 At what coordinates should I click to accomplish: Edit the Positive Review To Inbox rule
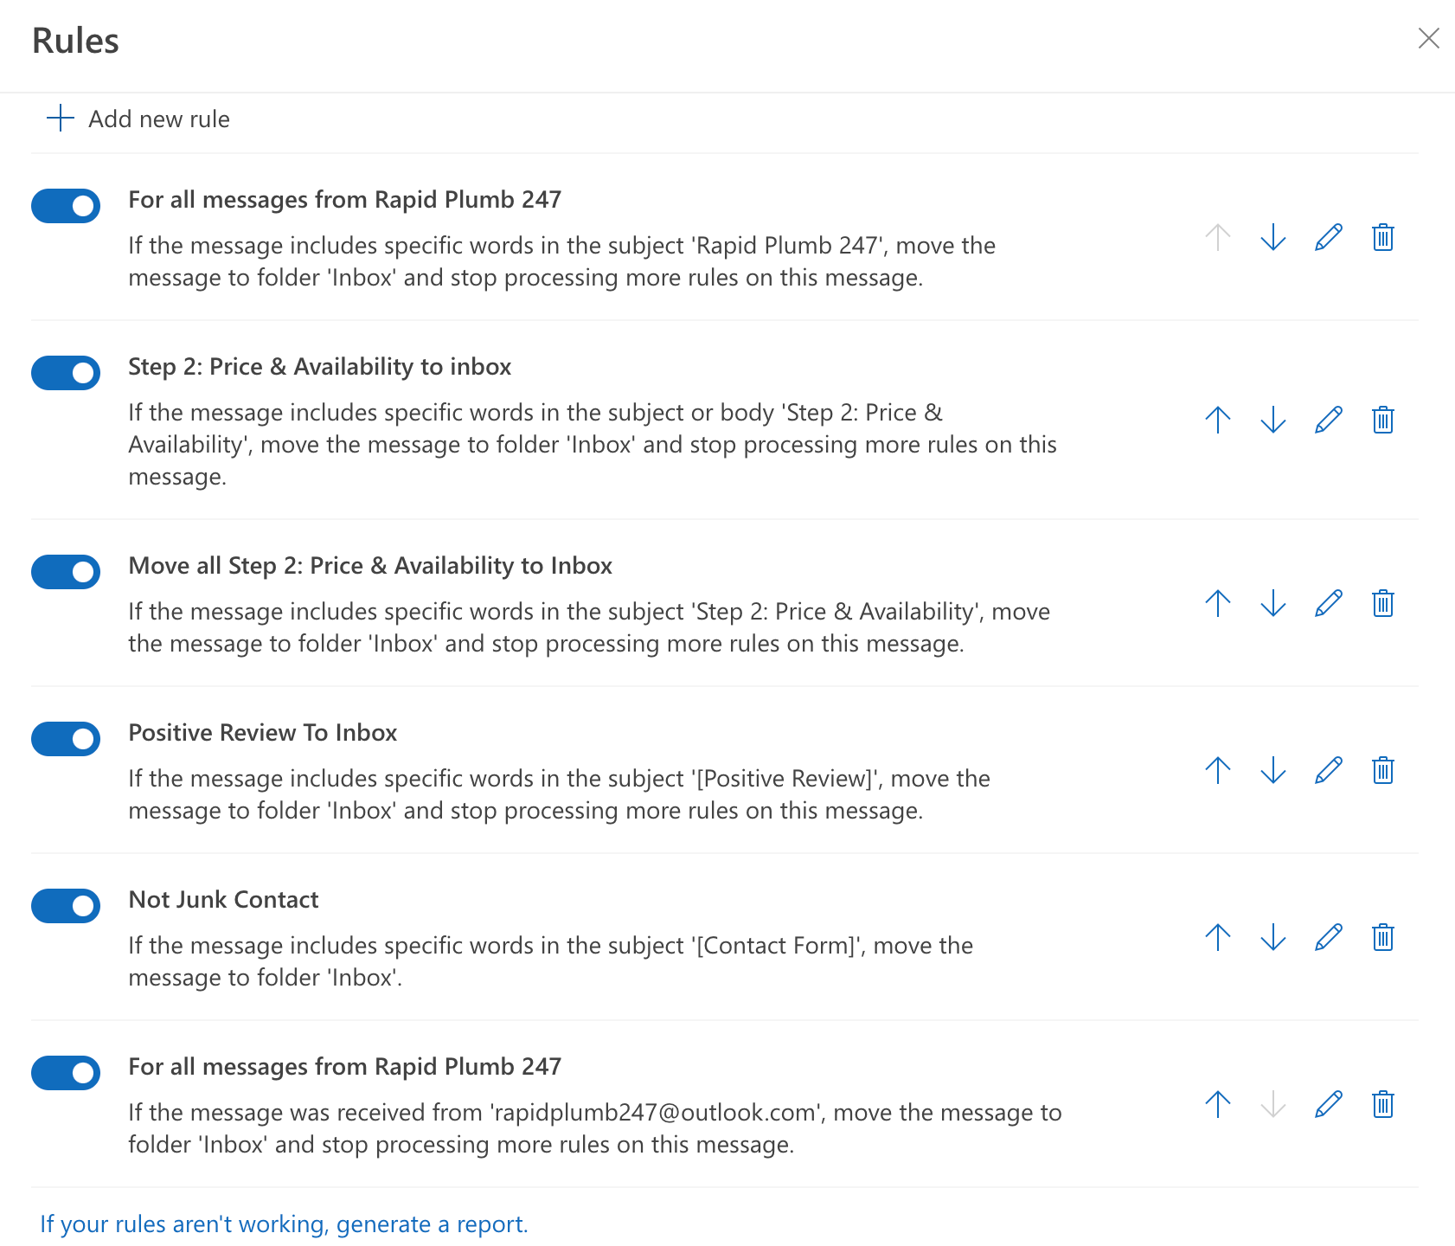1328,770
